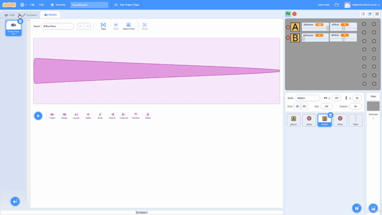Apply the Fade out effect
Screen dimensions: 382x215
pos(124,116)
